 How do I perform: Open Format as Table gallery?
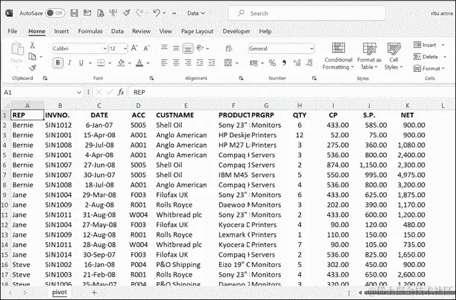[x=369, y=57]
